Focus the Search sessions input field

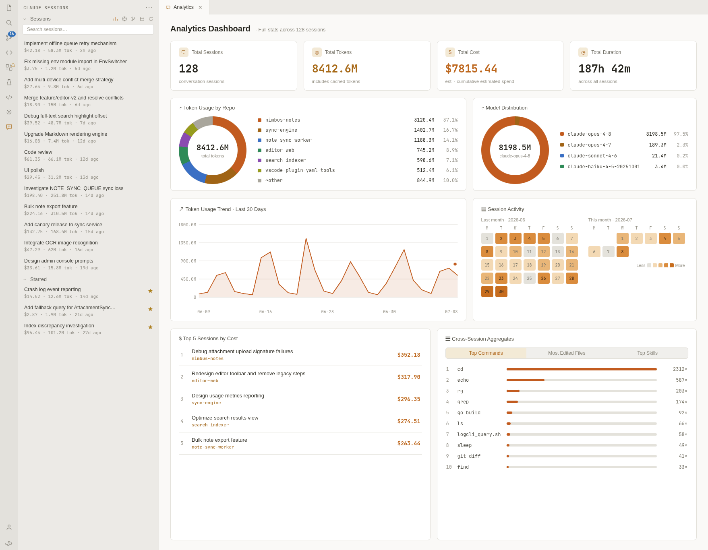tap(88, 29)
